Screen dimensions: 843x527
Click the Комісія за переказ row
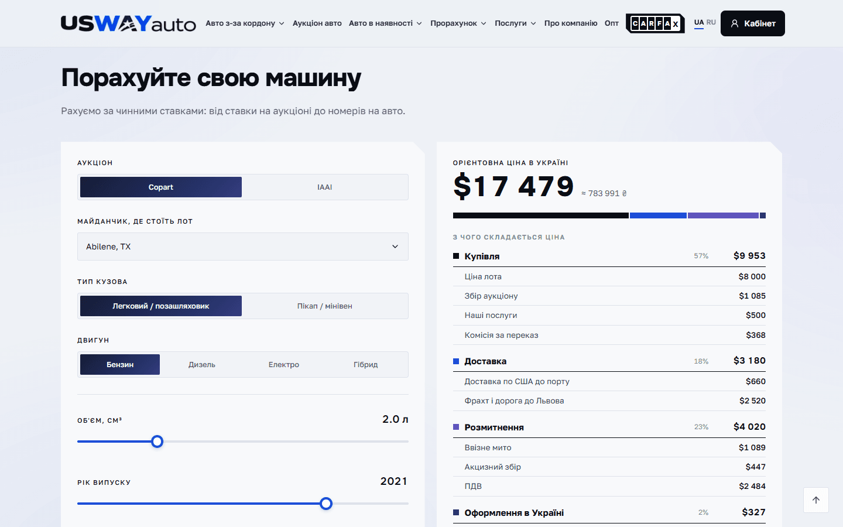coord(609,335)
